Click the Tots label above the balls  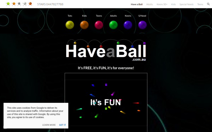pos(70,16)
